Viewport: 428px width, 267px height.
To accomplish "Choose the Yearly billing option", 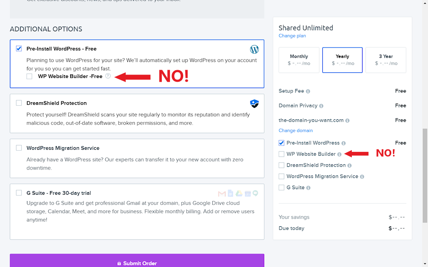I will (x=342, y=60).
